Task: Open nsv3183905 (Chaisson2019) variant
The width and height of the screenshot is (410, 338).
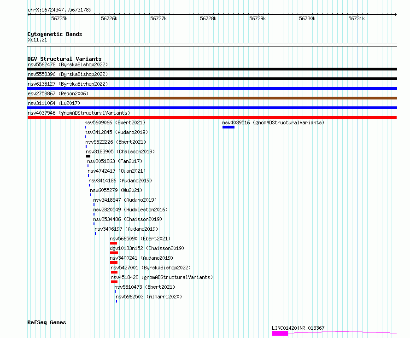Action: tap(120, 152)
